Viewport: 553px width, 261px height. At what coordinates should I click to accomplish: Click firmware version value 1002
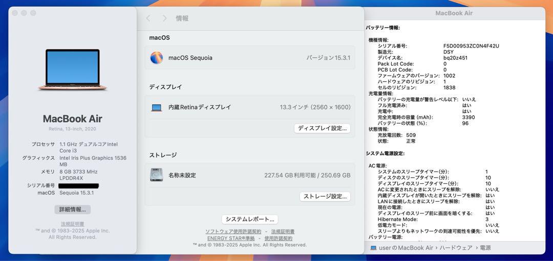450,76
